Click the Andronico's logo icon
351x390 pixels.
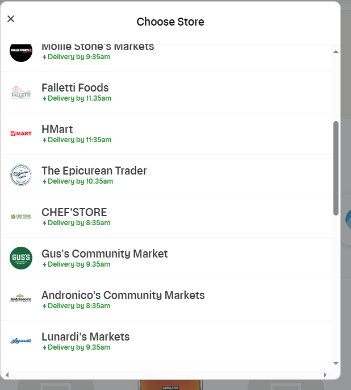(21, 299)
